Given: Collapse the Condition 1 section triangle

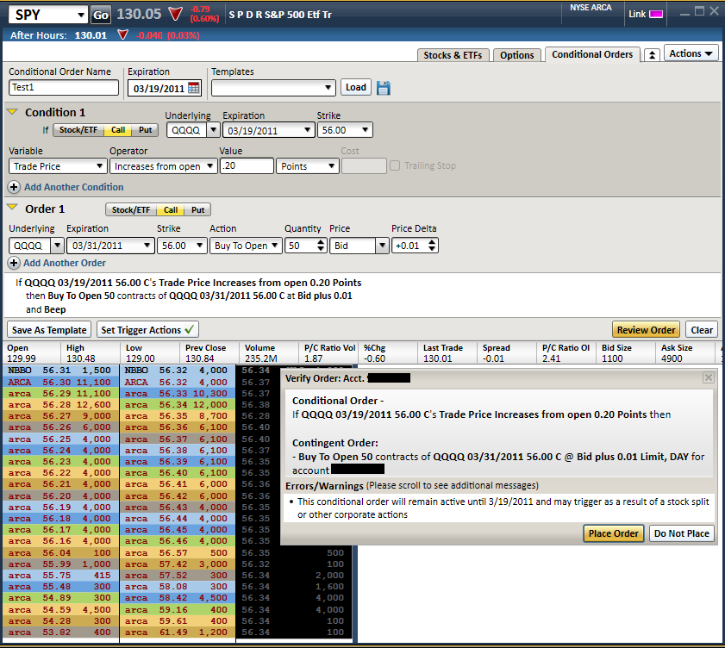Looking at the screenshot, I should click(12, 112).
